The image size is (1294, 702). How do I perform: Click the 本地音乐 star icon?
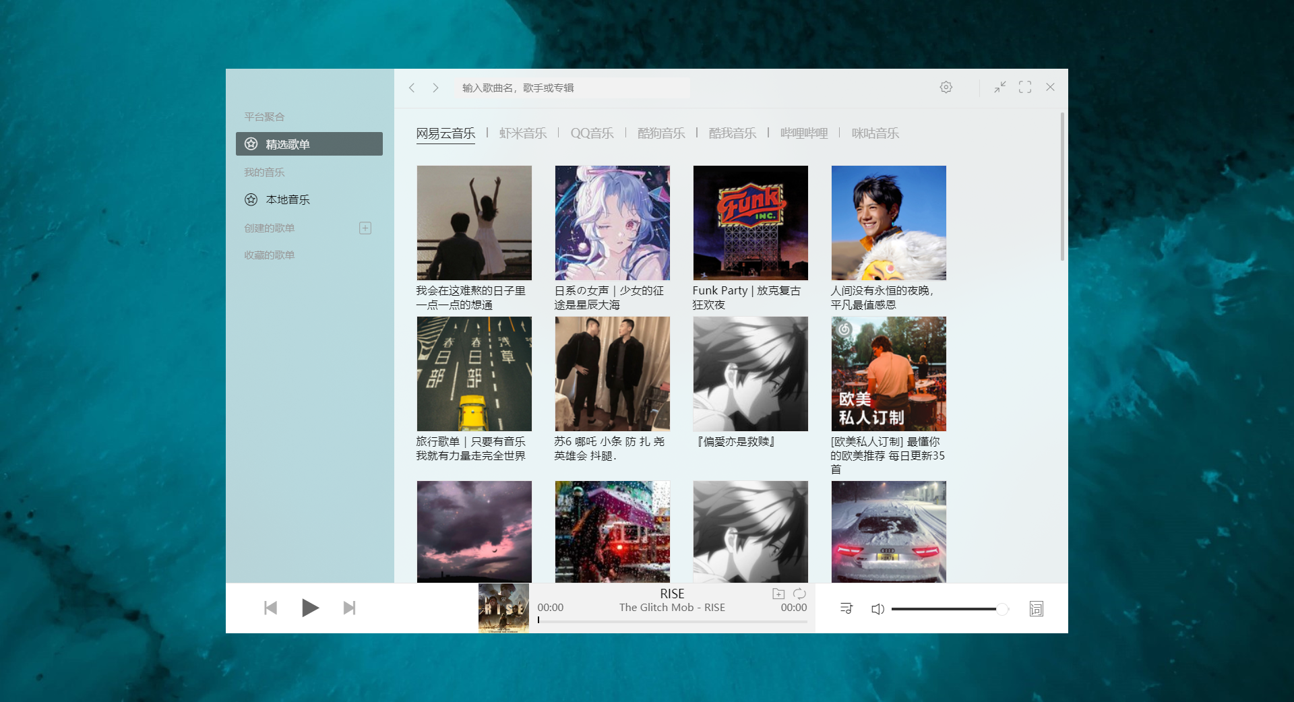click(251, 199)
